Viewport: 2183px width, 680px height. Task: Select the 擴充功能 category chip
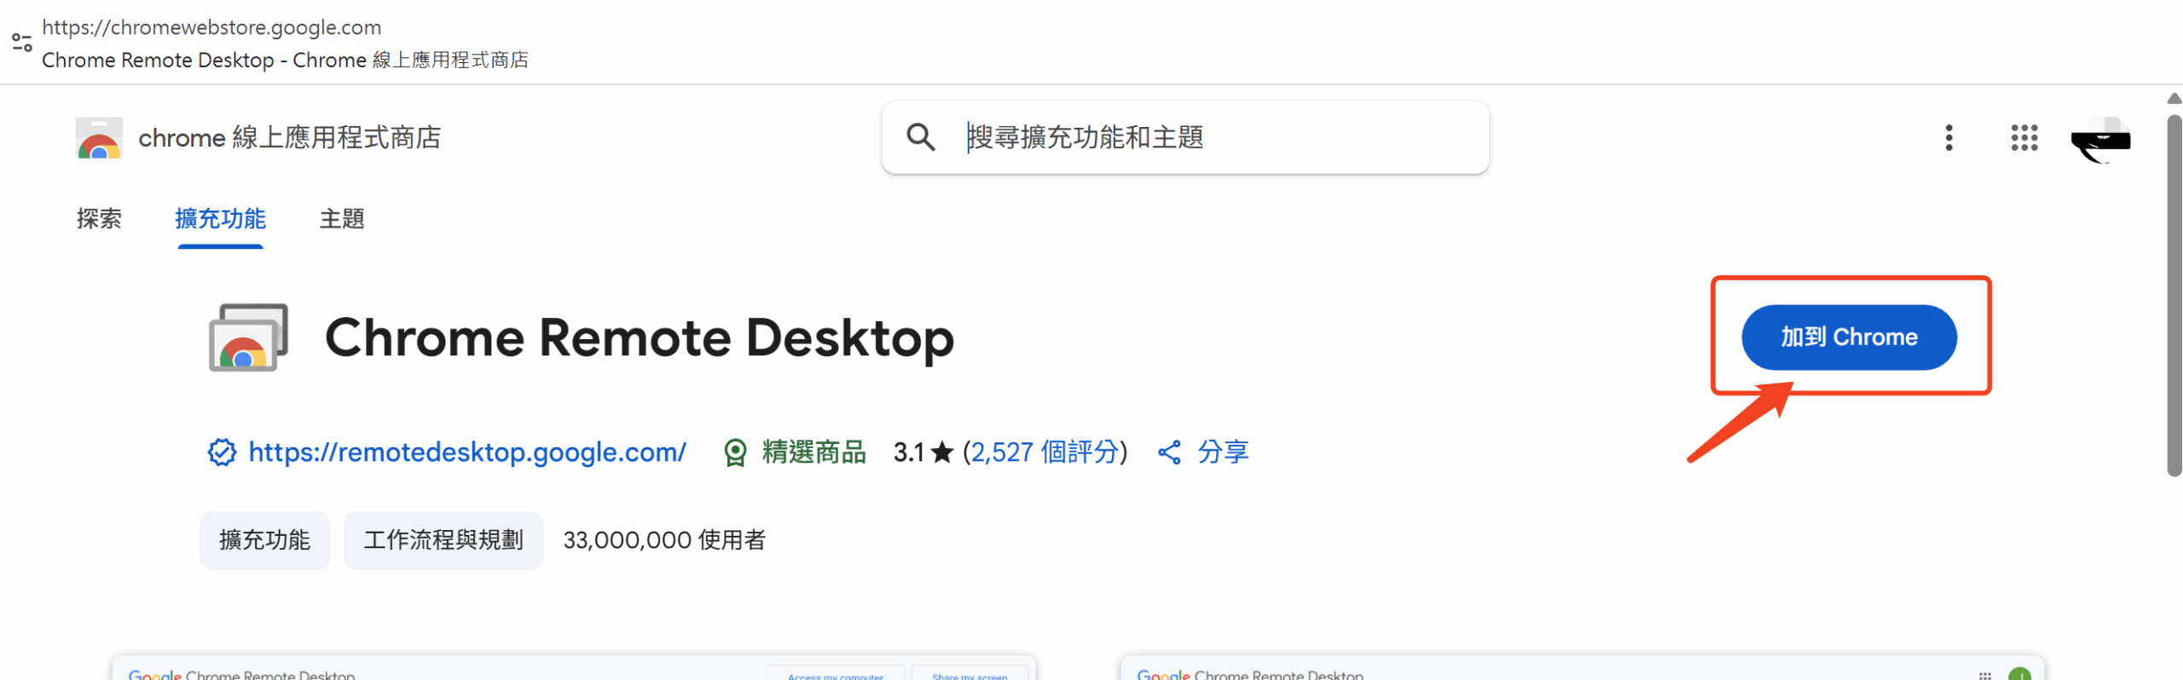pos(264,540)
